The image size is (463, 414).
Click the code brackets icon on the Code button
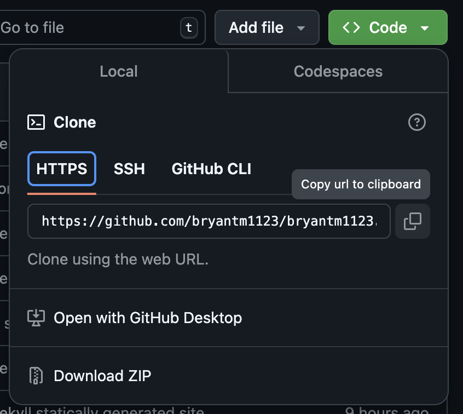pos(351,27)
